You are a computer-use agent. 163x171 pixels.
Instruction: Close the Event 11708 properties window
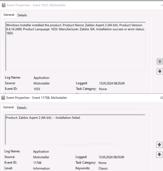point(161,98)
